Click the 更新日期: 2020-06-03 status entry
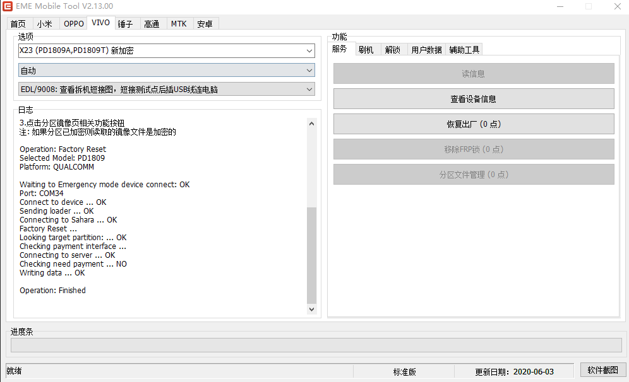The height and width of the screenshot is (382, 629). point(514,372)
